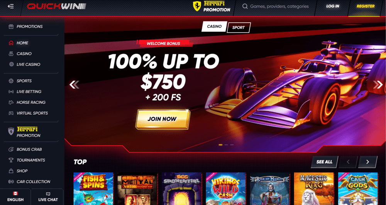The height and width of the screenshot is (205, 386).
Task: Switch banner to the Sport tab
Action: click(239, 27)
